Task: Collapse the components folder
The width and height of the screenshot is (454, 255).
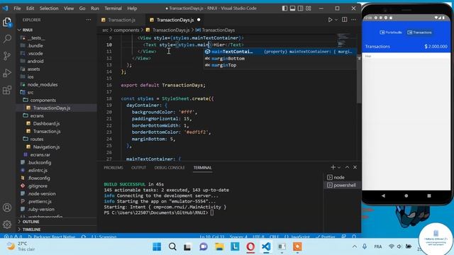Action: click(57, 101)
